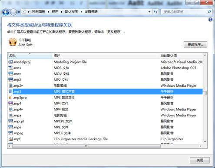
Task: Click the horizontal scrollbar right arrow
Action: (x=200, y=146)
